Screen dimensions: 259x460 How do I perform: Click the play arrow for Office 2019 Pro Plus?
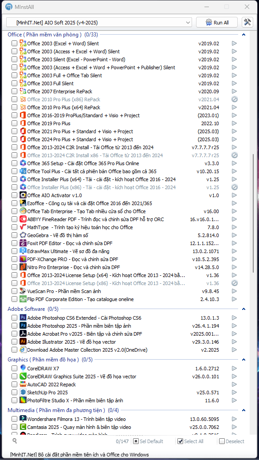[x=234, y=123]
